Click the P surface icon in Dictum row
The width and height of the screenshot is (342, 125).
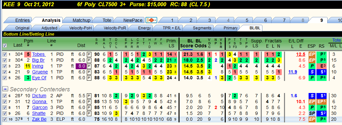(89, 96)
